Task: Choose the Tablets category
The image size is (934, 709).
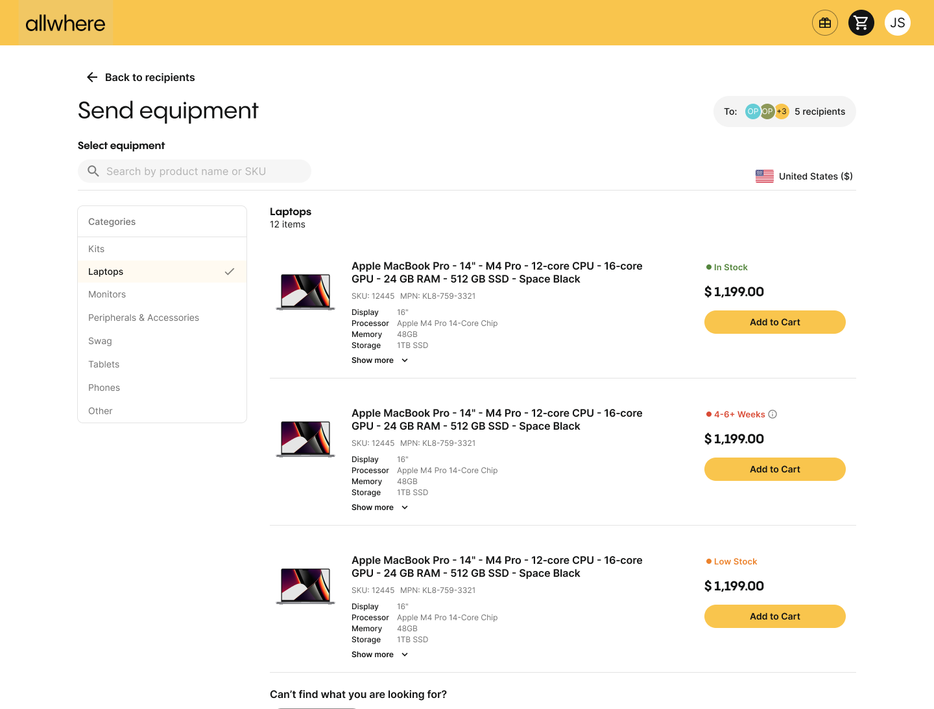Action: coord(104,364)
